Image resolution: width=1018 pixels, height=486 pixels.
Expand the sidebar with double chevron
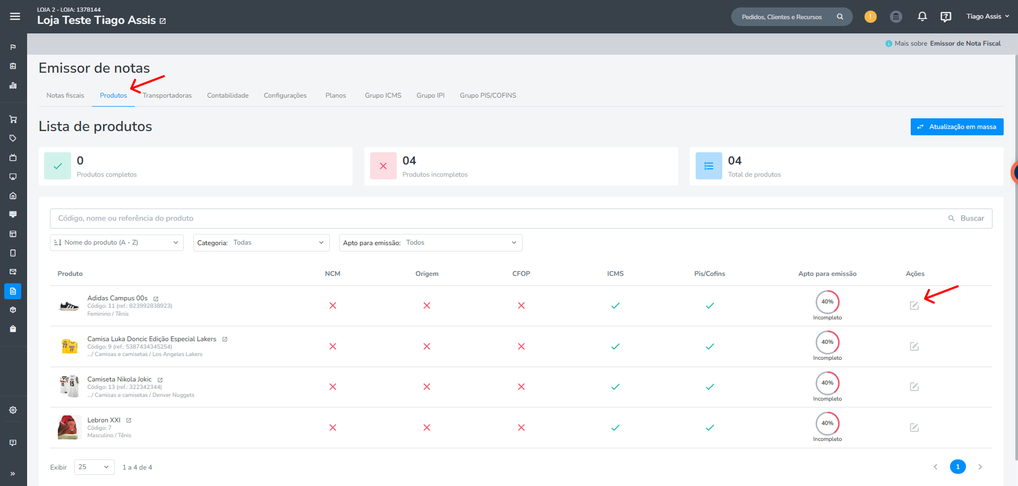(x=13, y=474)
